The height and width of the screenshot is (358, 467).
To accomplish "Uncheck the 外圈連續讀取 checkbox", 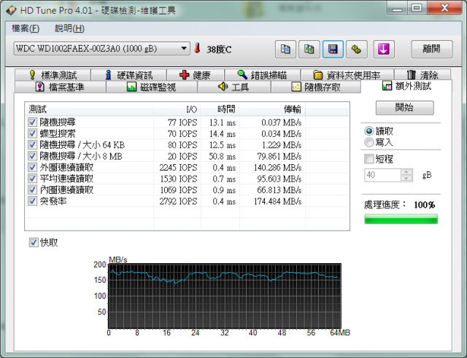I will point(32,167).
